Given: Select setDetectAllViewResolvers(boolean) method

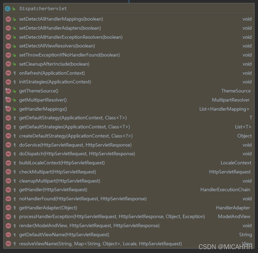Looking at the screenshot, I should 57,46.
